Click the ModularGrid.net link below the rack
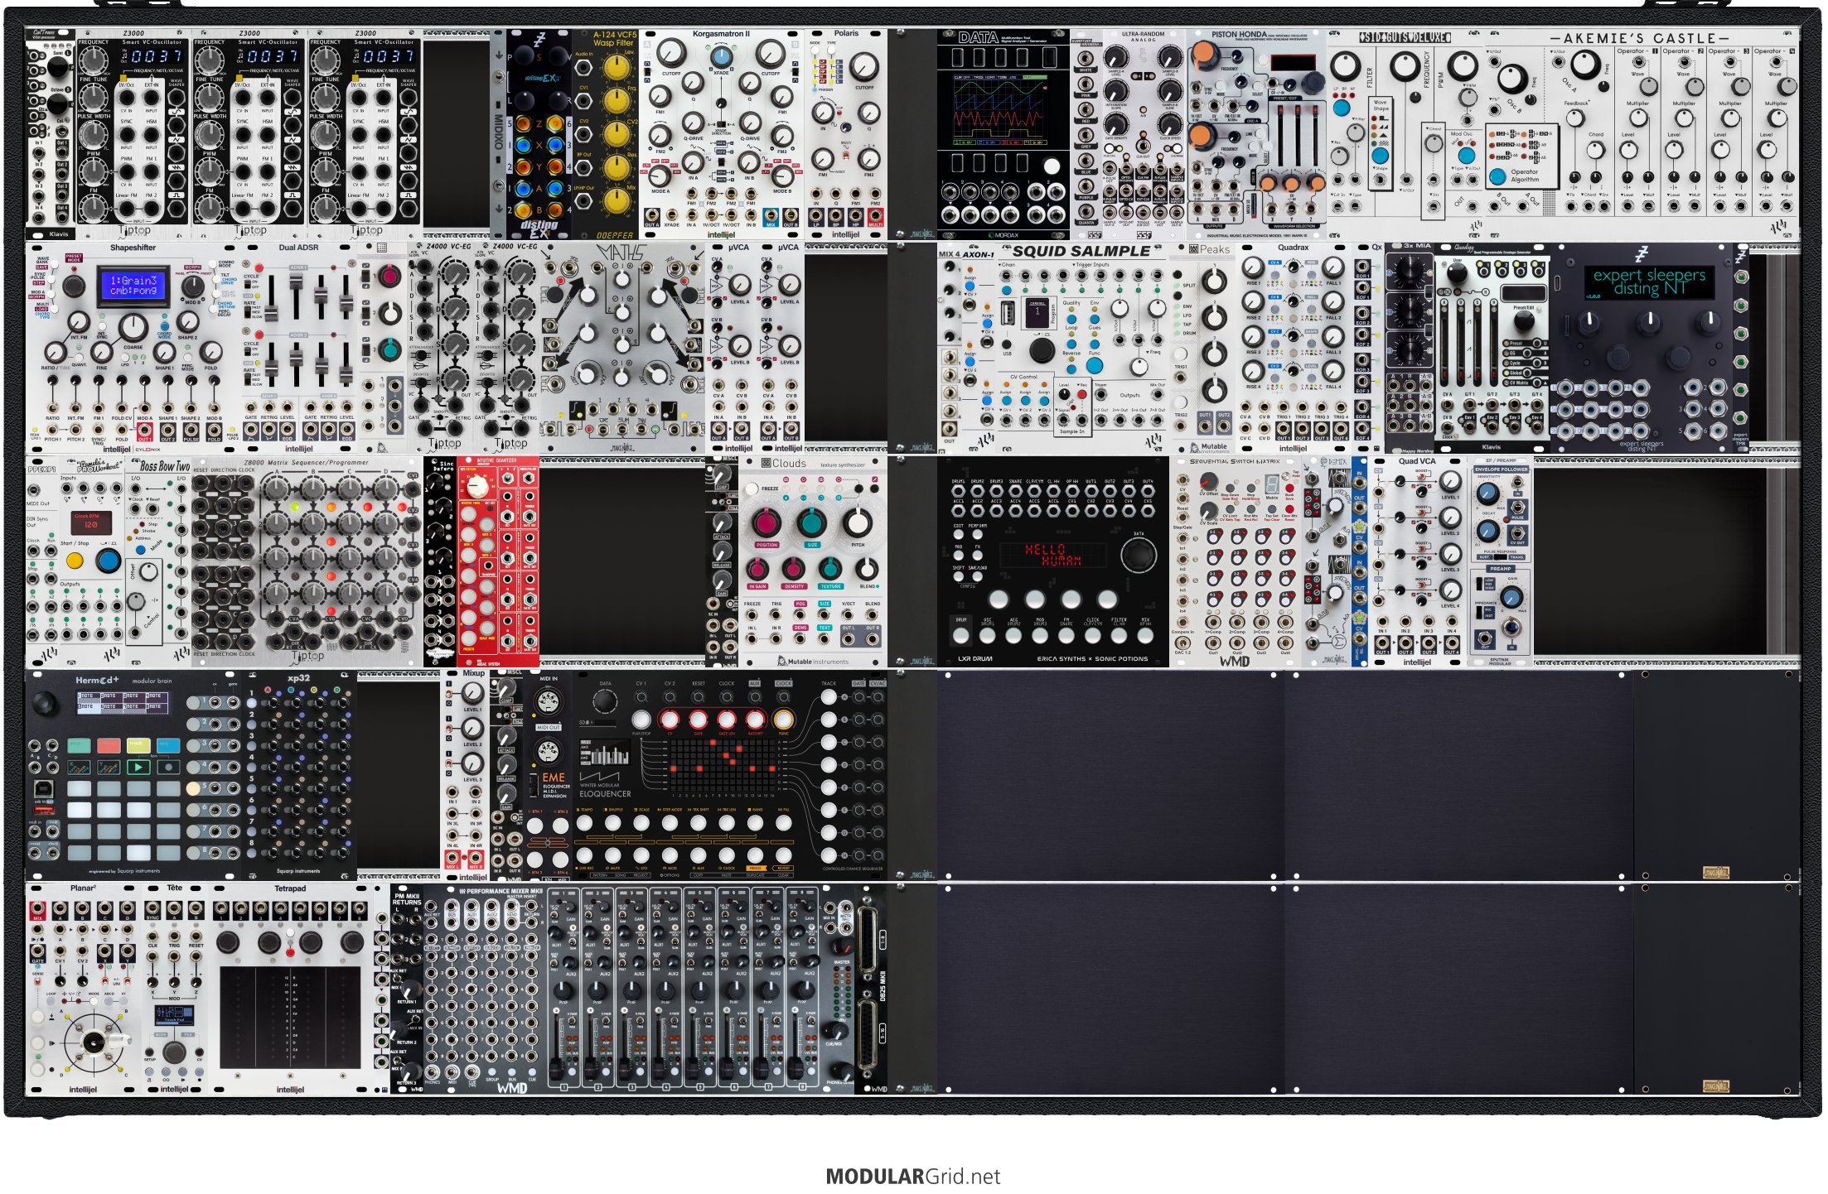This screenshot has height=1194, width=1828. tap(913, 1177)
